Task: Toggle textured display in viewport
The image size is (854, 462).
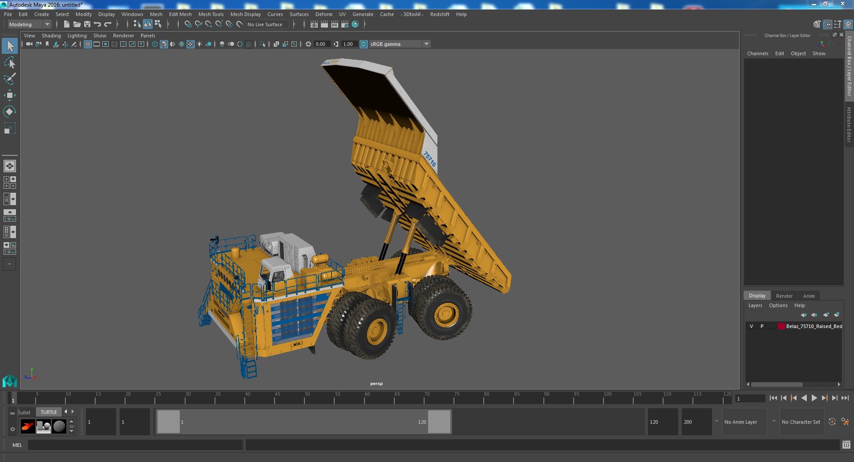Action: pos(190,44)
